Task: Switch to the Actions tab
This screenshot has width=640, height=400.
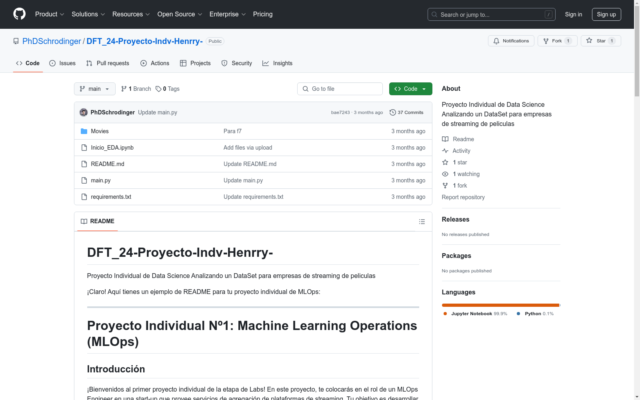Action: pyautogui.click(x=155, y=63)
